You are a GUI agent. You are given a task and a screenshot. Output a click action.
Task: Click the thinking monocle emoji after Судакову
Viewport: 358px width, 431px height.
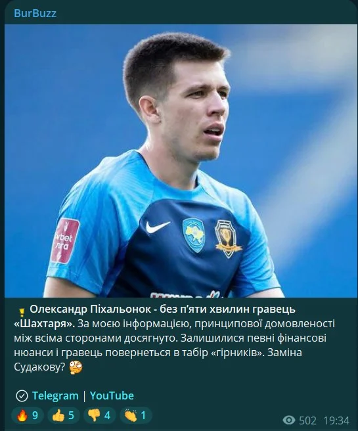coord(76,367)
